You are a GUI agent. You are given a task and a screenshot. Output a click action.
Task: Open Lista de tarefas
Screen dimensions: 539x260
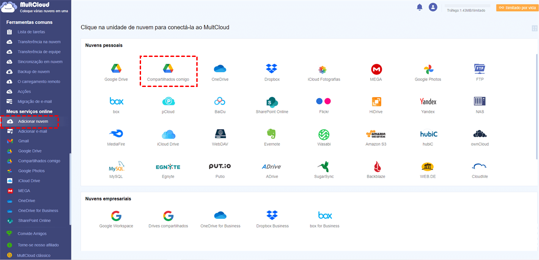coord(31,32)
